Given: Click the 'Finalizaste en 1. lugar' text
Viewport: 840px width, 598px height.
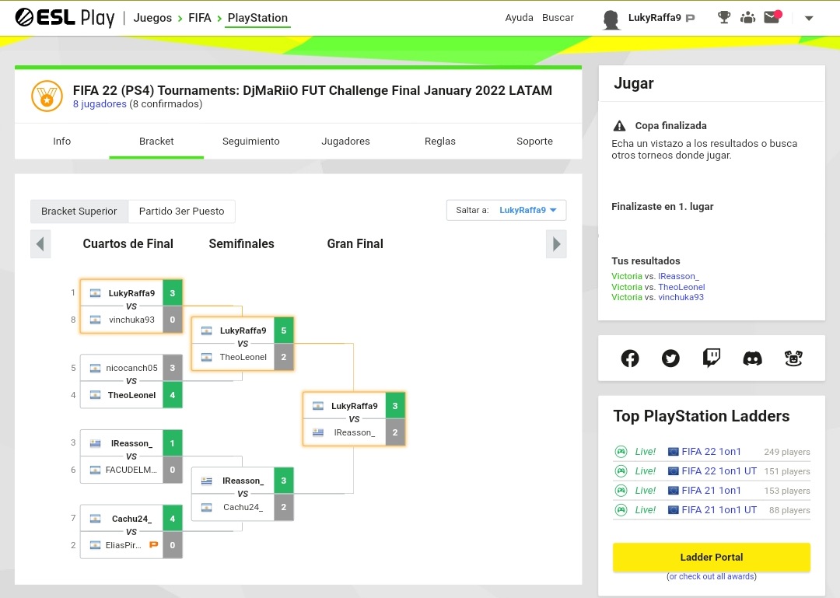Looking at the screenshot, I should pyautogui.click(x=662, y=206).
